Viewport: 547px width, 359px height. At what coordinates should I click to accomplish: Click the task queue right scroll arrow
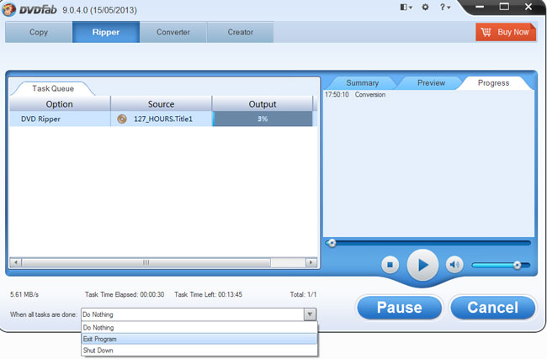click(x=311, y=262)
